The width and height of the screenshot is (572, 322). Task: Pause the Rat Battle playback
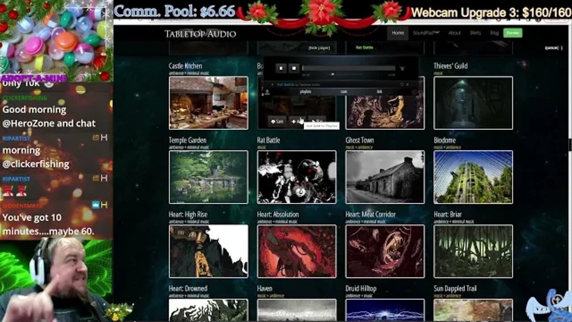(x=281, y=68)
